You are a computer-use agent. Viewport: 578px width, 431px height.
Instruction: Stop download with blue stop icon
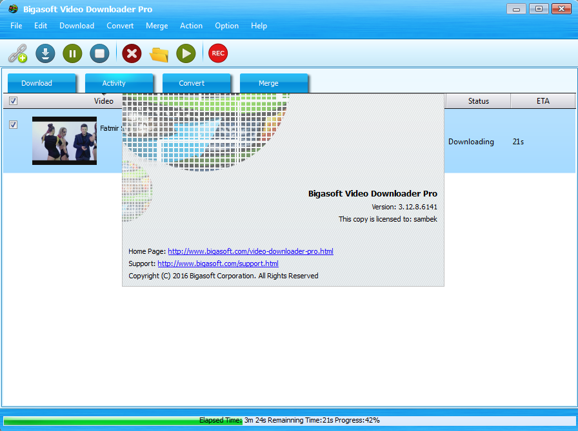pos(99,53)
